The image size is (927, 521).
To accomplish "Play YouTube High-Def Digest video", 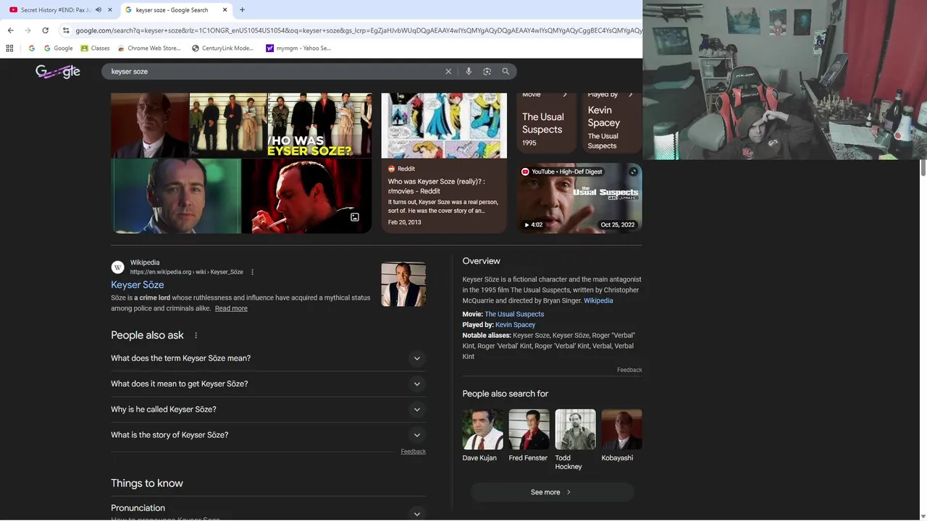I will tap(579, 198).
